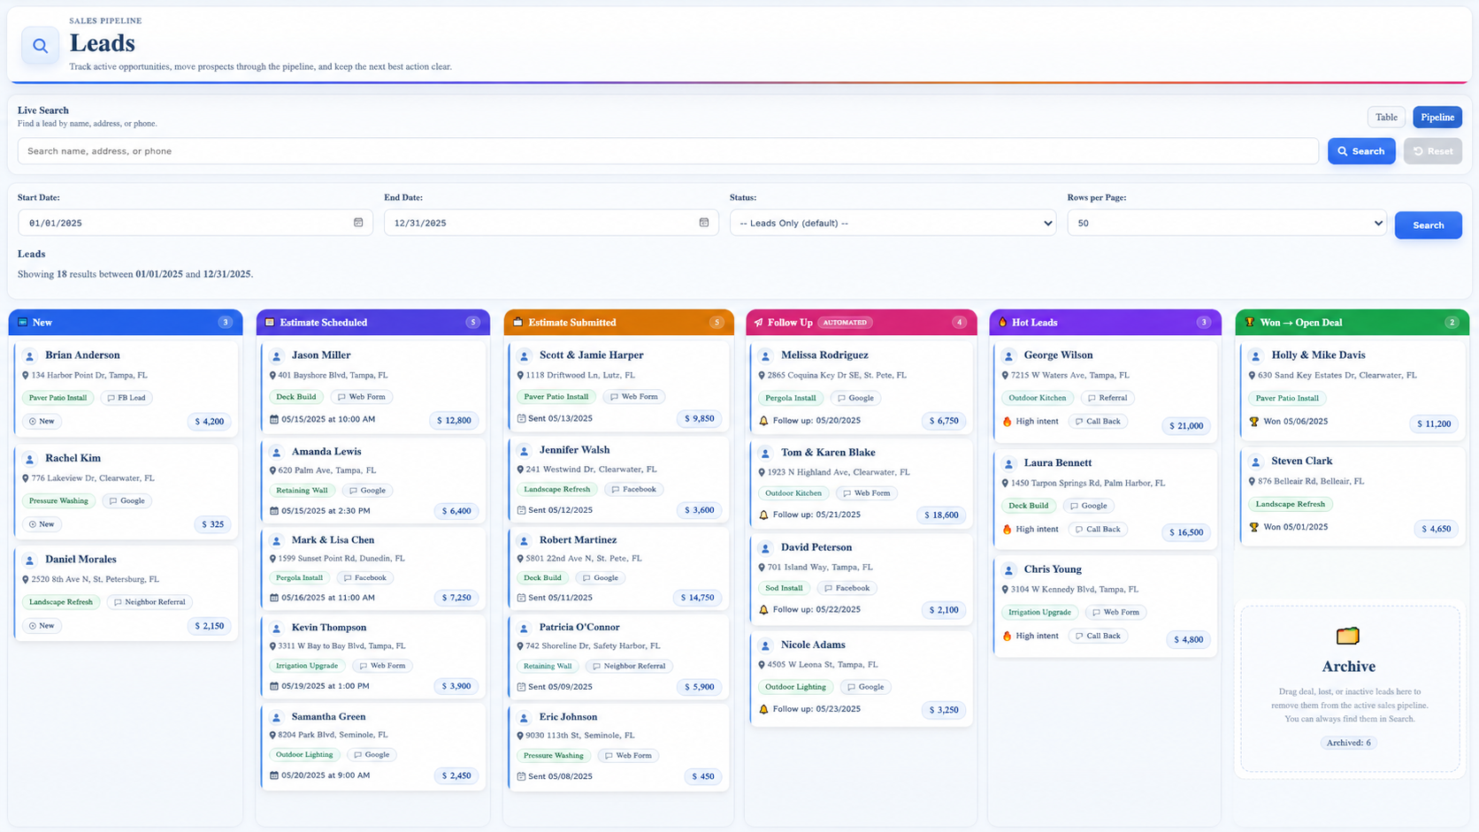This screenshot has height=832, width=1479.
Task: Open Tom & Karen Blake lead card name
Action: pyautogui.click(x=828, y=453)
